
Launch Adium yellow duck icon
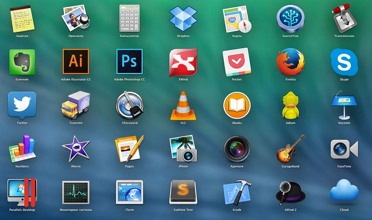point(290,105)
